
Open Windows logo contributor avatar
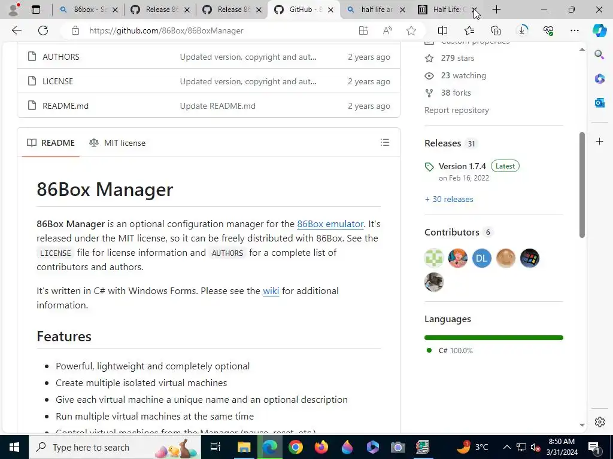pos(530,258)
